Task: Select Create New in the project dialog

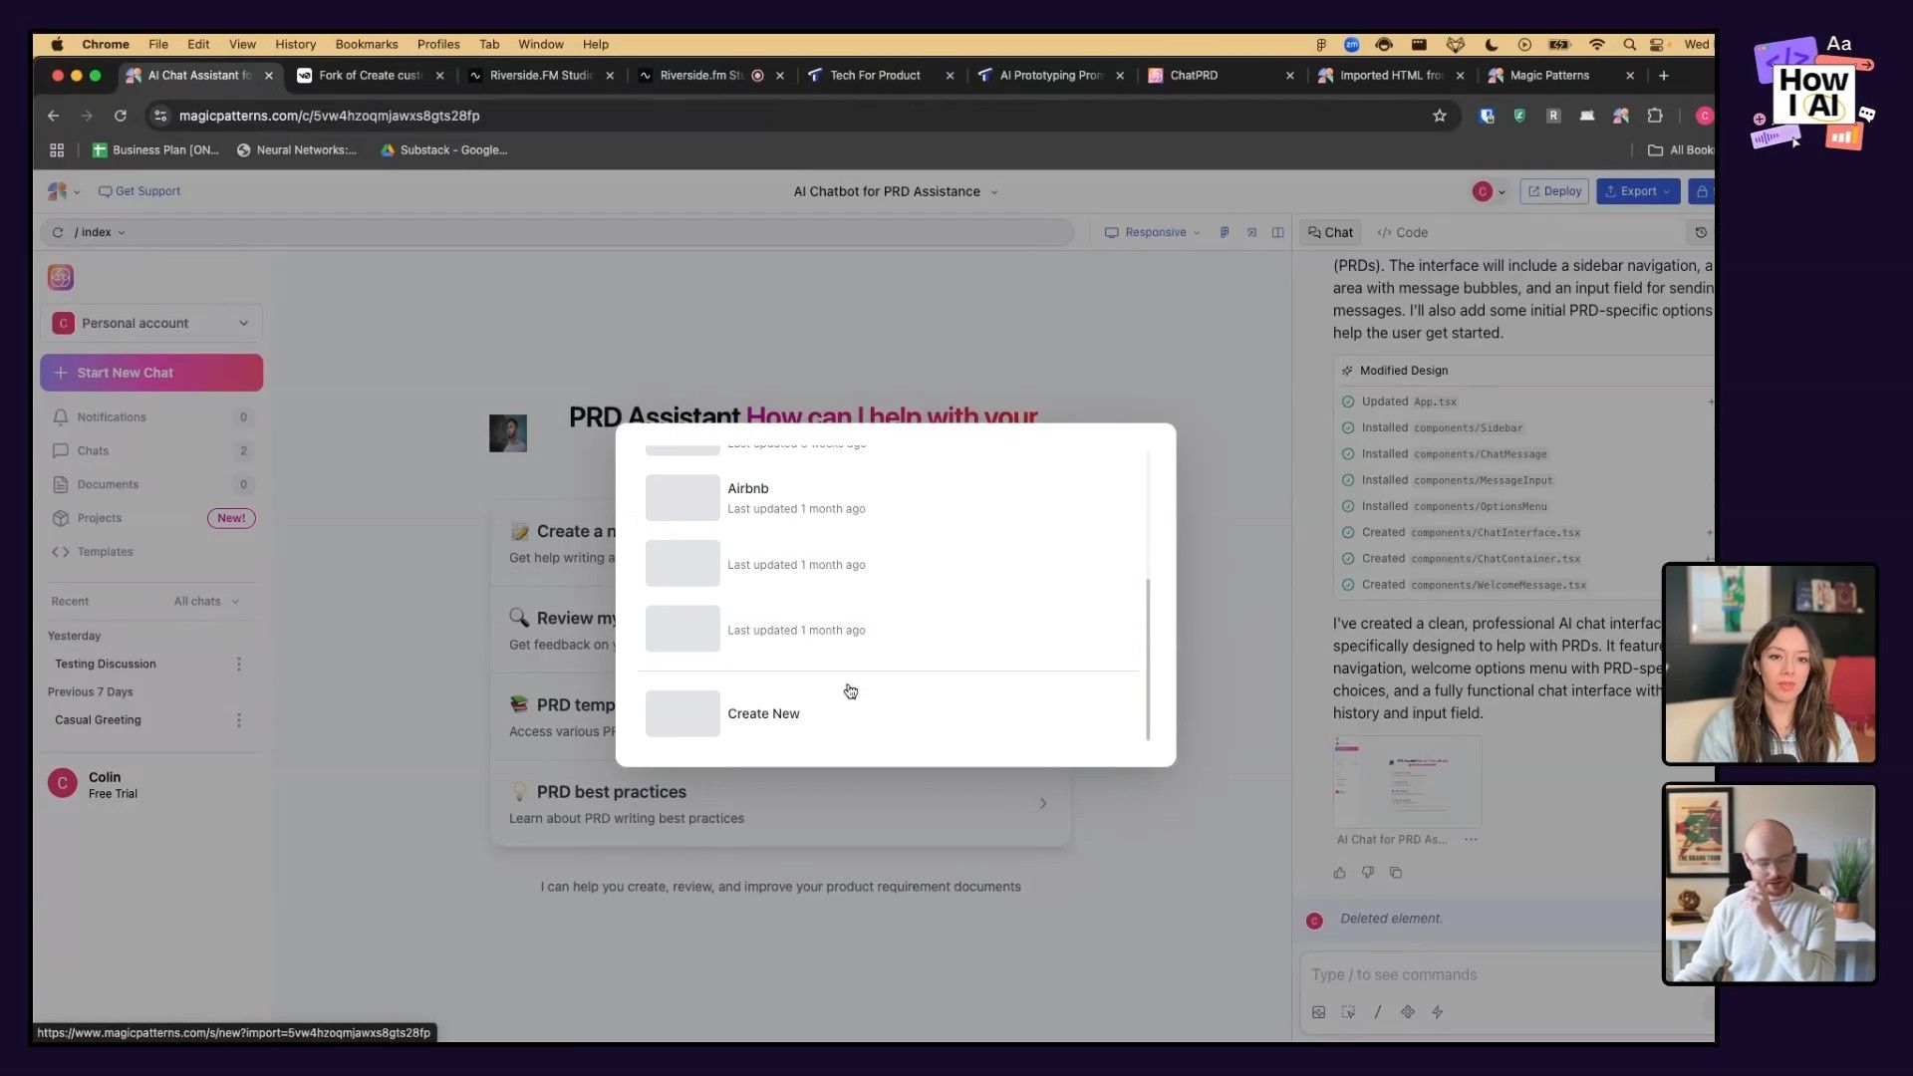Action: point(888,714)
